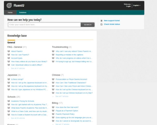Click the FluentU brand name text
157x125 pixels.
19,5
